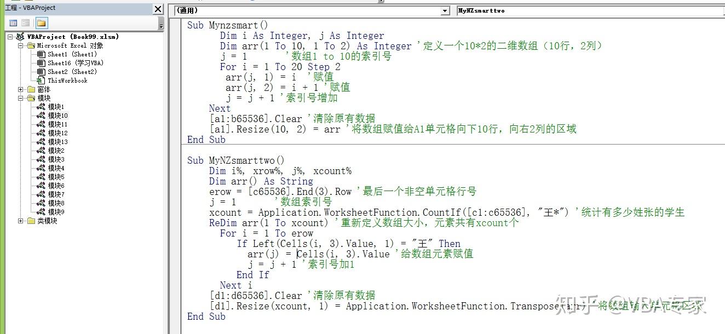Click in code line 'Next i'
The image size is (725, 334).
coord(236,285)
